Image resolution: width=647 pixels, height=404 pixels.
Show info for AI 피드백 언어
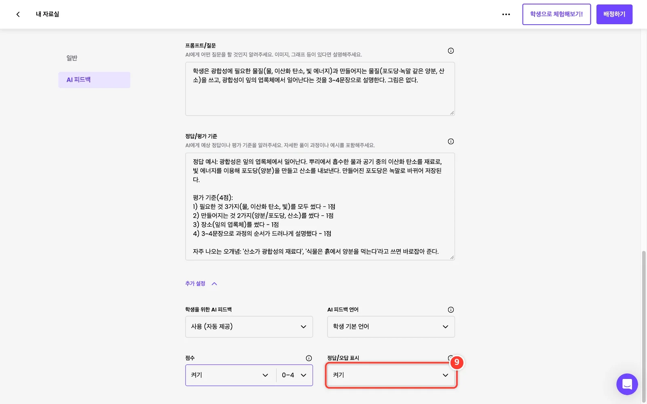pyautogui.click(x=450, y=310)
